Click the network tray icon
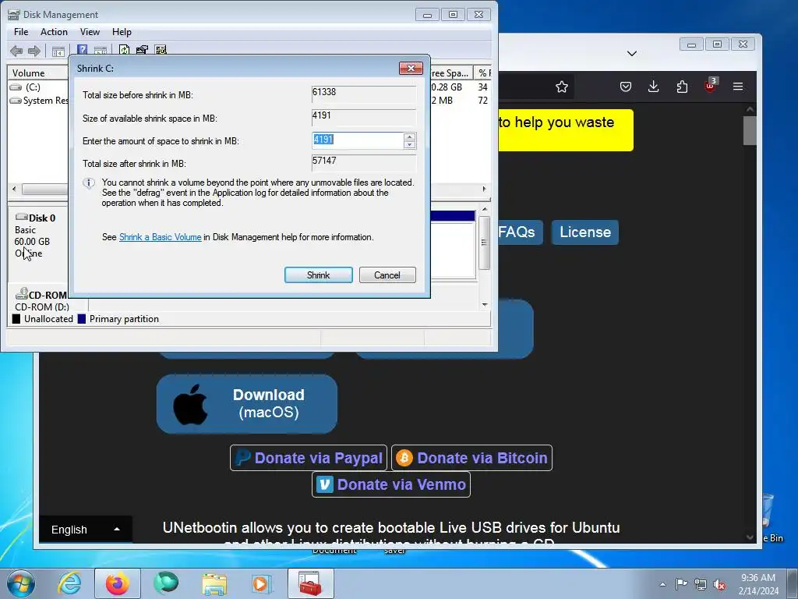The width and height of the screenshot is (798, 599). 701,584
